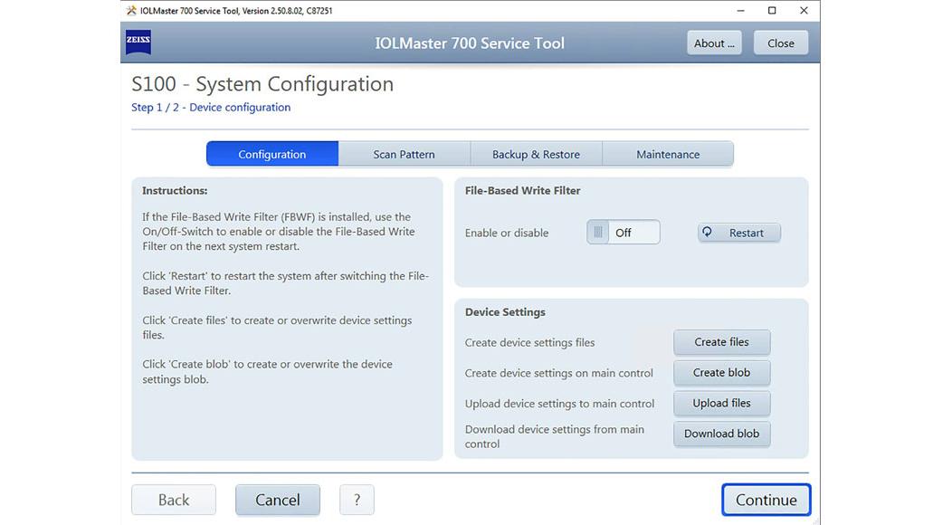This screenshot has width=933, height=525.
Task: Open the About dialog
Action: 714,43
